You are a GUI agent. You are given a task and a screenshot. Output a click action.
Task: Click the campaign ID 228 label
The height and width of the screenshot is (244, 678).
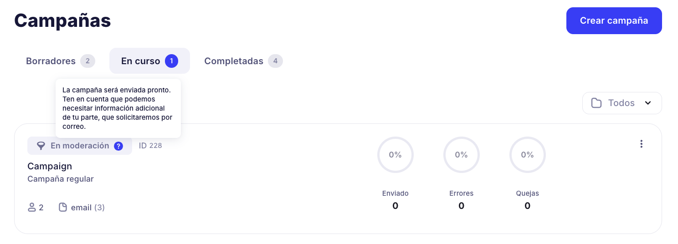click(x=150, y=146)
